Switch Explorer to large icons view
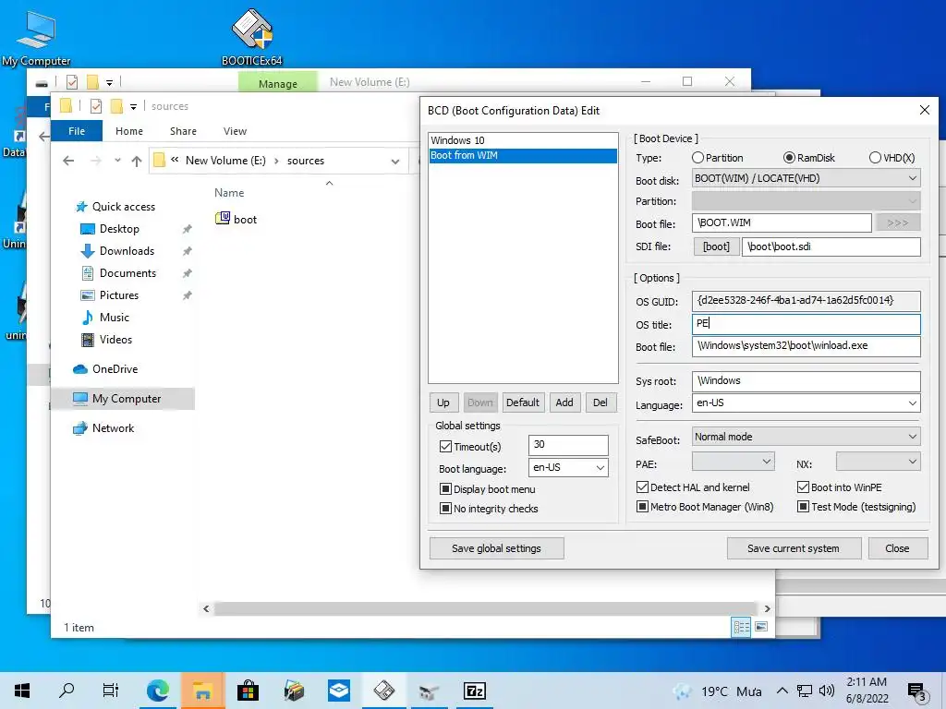Screen dimensions: 946x709 [761, 627]
